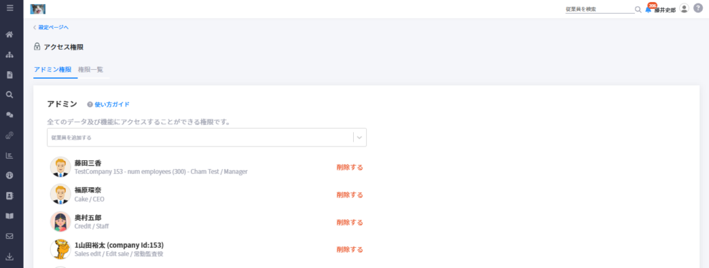Click the アドミン section heading
This screenshot has width=709, height=268.
(62, 104)
